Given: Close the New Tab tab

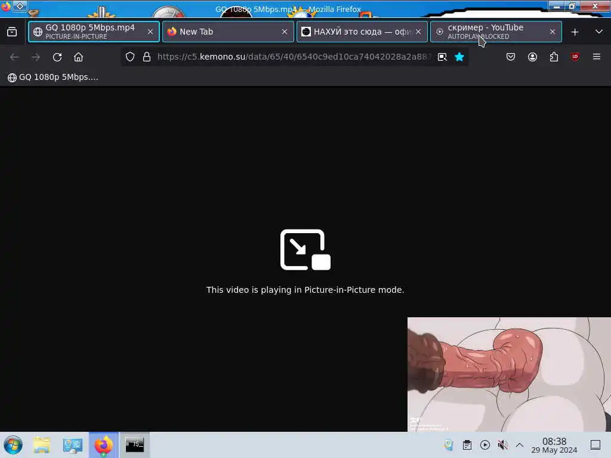Looking at the screenshot, I should [x=285, y=32].
